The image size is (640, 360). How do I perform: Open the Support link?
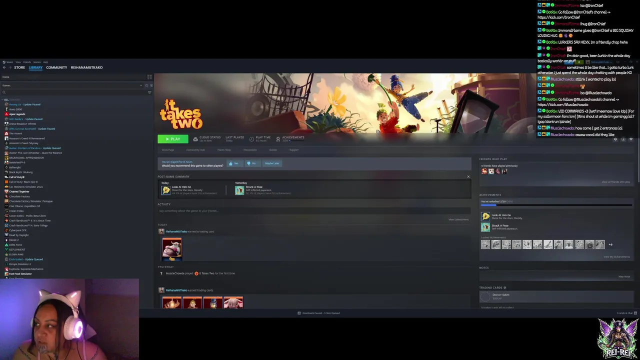294,150
